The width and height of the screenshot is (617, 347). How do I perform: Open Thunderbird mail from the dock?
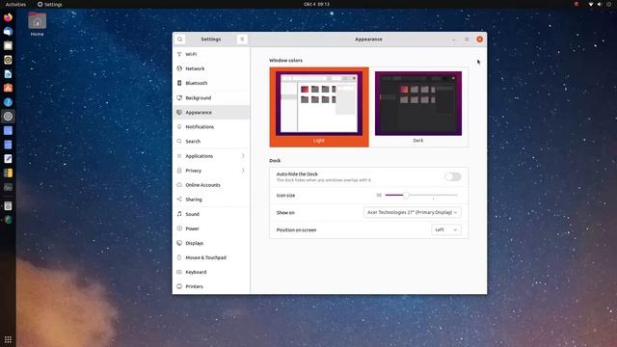click(x=8, y=32)
